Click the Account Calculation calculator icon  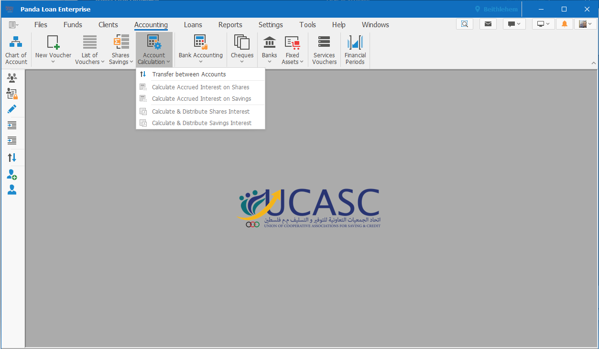(x=154, y=42)
